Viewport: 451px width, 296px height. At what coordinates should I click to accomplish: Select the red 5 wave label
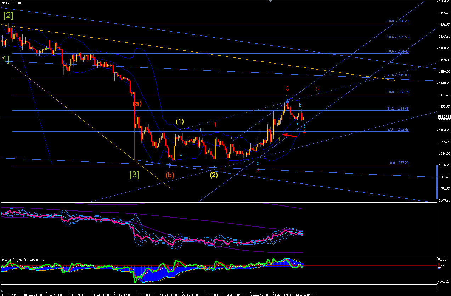[x=317, y=88]
